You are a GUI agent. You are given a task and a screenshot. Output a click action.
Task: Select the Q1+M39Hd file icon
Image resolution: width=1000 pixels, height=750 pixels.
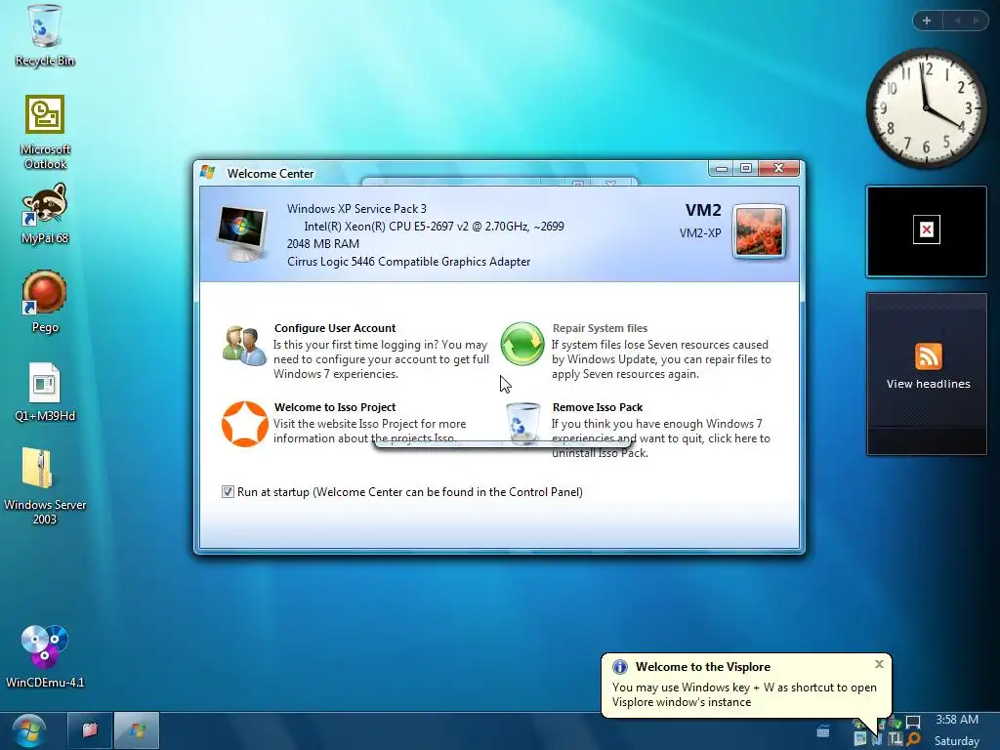(x=45, y=392)
